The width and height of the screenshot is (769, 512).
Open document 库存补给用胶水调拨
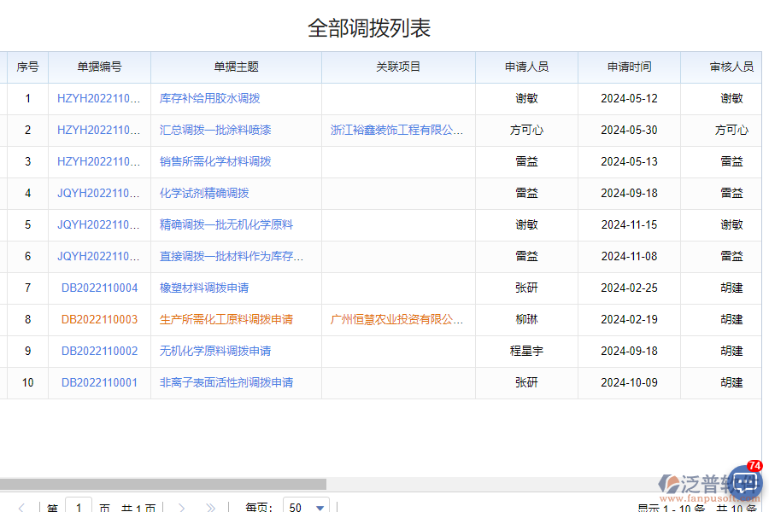211,98
